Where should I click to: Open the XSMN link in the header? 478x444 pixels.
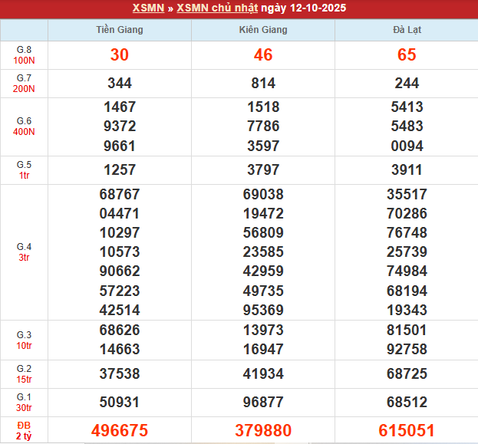click(x=148, y=8)
